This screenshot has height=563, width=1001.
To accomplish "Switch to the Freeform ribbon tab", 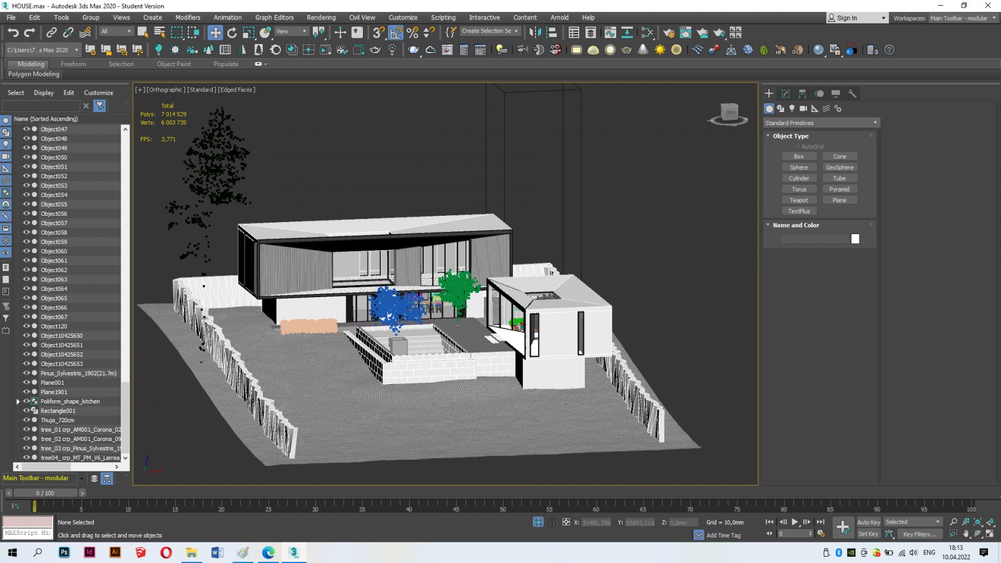I will pos(73,64).
